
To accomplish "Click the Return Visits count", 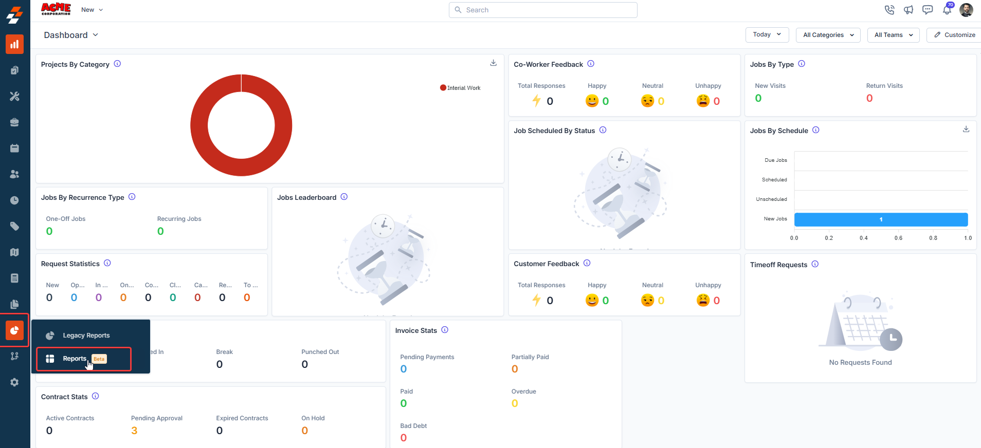I will (869, 98).
